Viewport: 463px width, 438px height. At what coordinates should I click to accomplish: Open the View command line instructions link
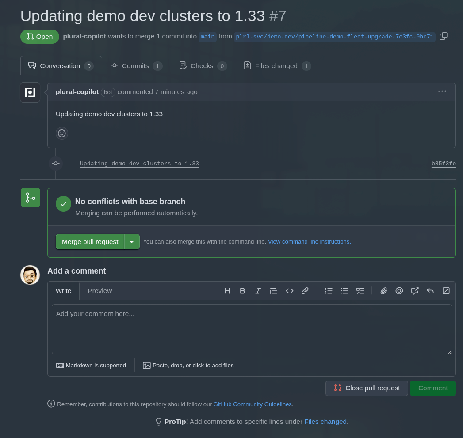309,242
